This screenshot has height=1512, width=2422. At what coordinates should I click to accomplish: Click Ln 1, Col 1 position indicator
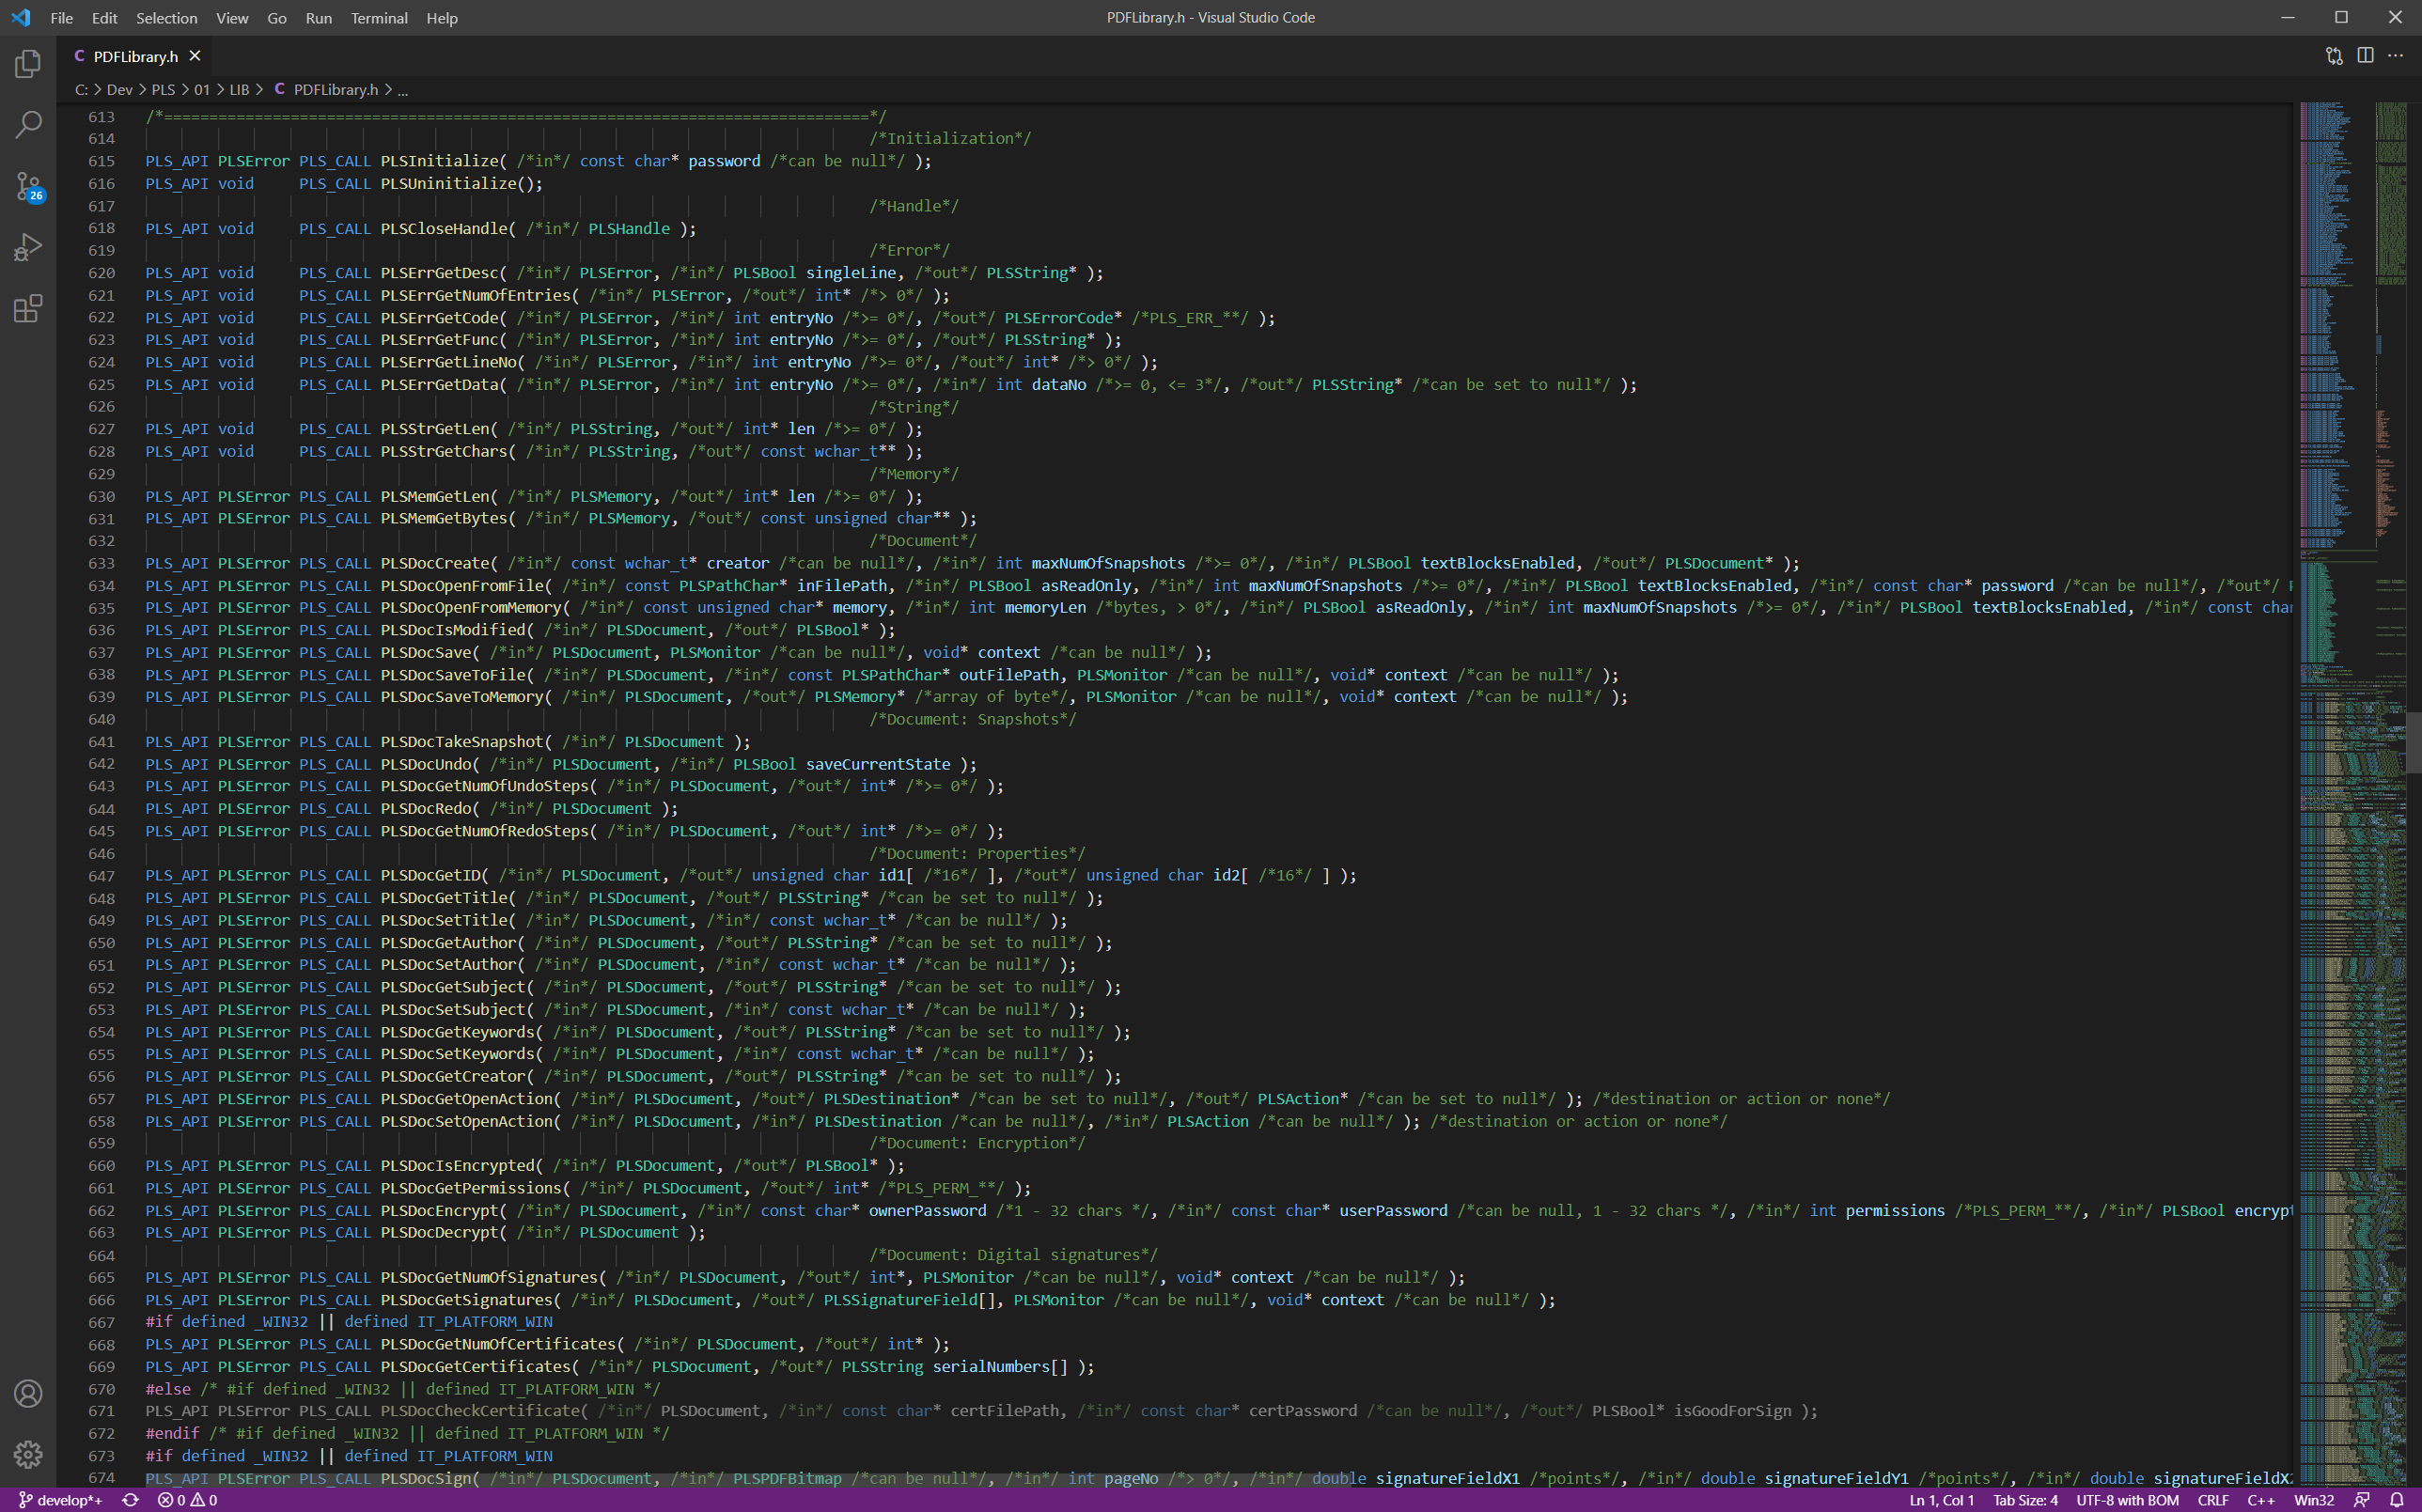coord(1941,1500)
